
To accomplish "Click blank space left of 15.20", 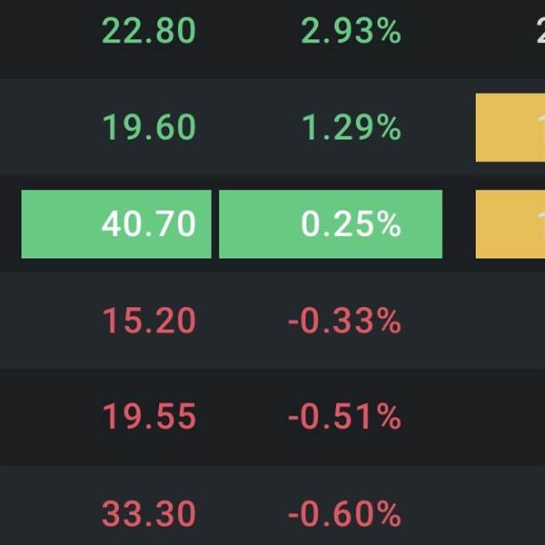I will [x=45, y=321].
